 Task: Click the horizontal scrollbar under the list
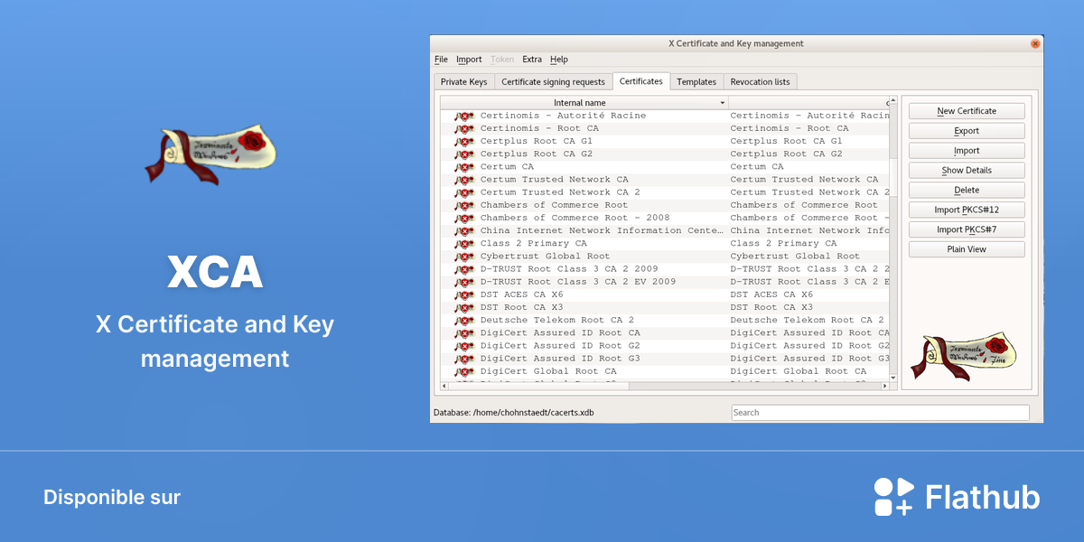(x=665, y=387)
